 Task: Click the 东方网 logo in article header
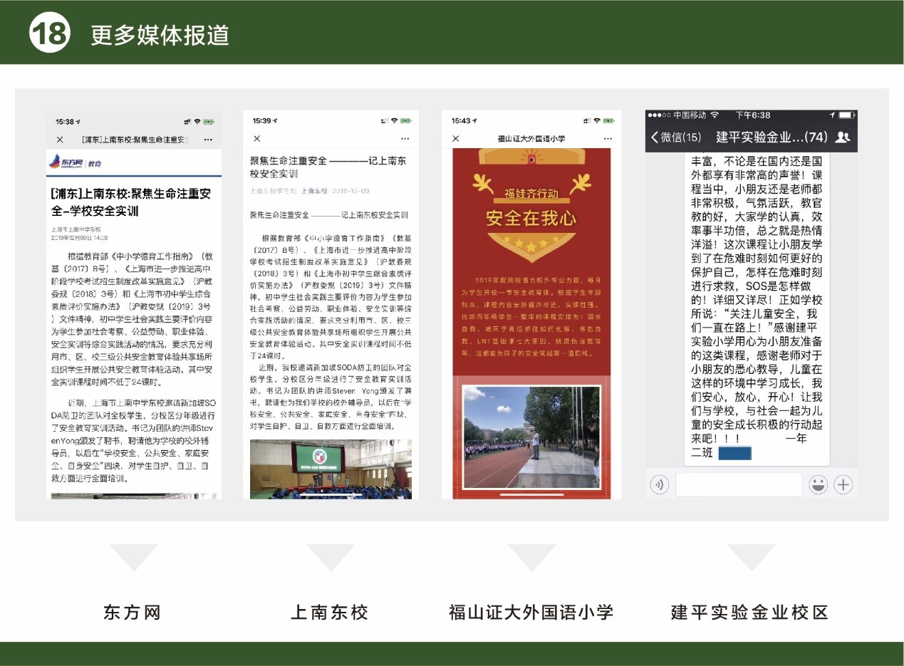(66, 162)
